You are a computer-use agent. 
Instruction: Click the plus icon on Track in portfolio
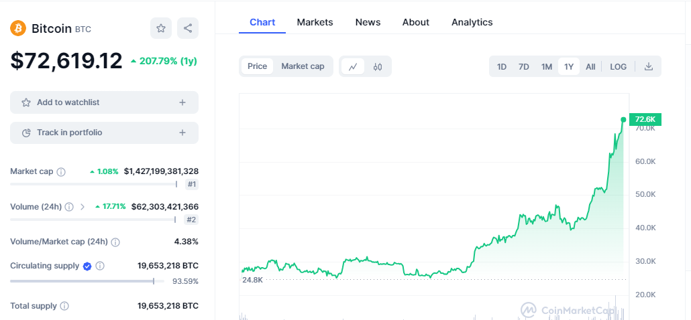point(182,133)
